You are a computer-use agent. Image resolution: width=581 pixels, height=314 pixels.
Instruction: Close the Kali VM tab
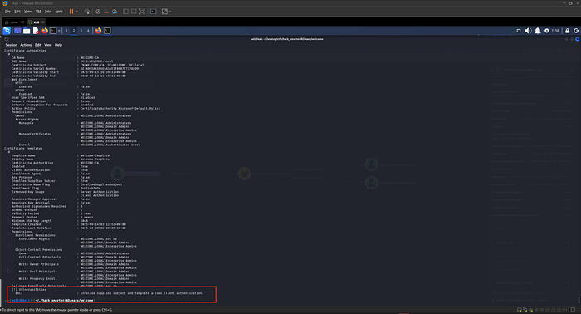pyautogui.click(x=43, y=22)
